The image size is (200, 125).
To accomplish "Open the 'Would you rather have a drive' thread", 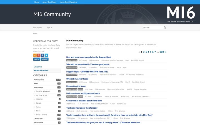I will tap(109, 115).
